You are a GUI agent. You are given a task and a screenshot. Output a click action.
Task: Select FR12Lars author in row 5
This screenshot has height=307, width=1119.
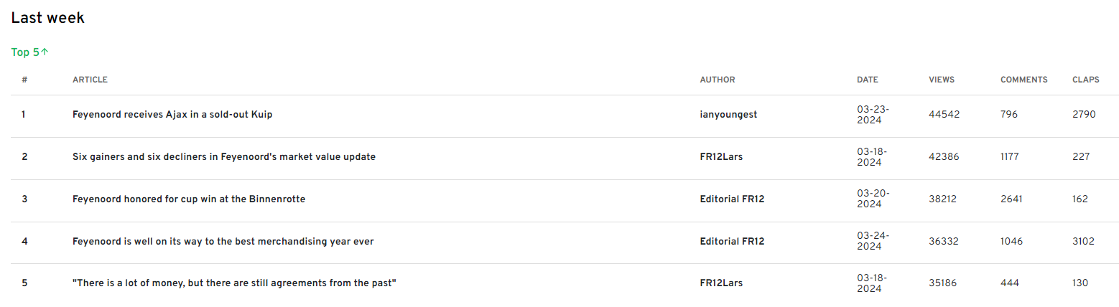(x=721, y=283)
